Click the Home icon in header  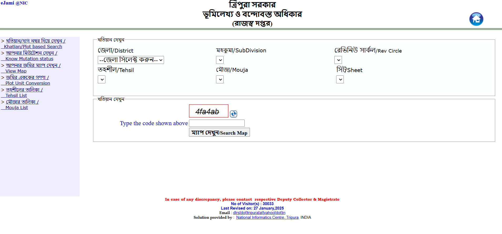476,19
